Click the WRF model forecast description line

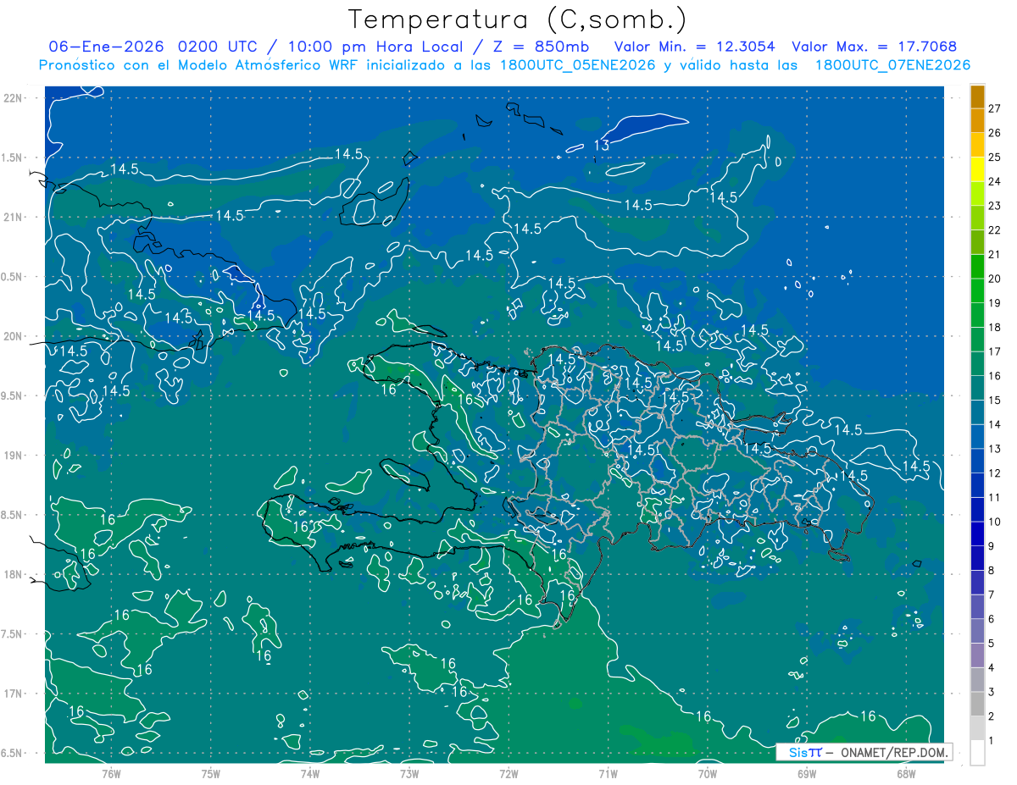(x=504, y=65)
